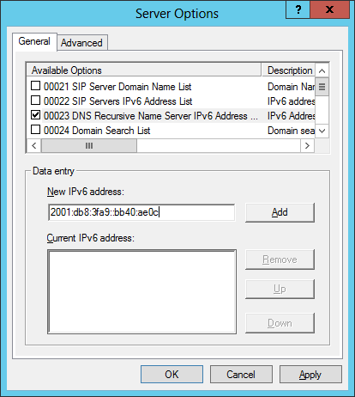Check the 00022 SIP Servers IPv6 Address List box
Viewport: 355px width, 397px height.
click(35, 101)
